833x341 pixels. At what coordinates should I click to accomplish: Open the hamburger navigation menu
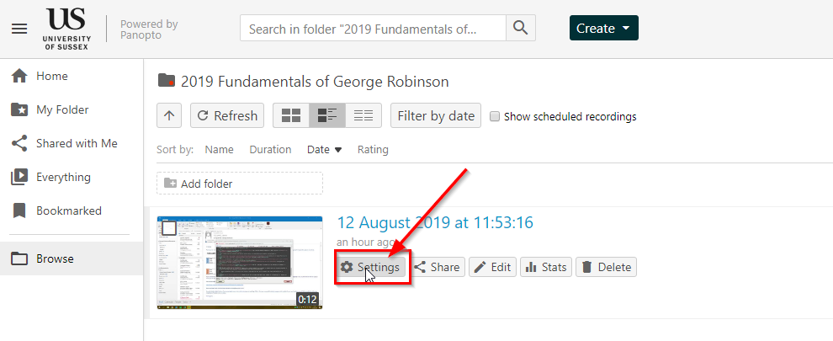(x=19, y=29)
